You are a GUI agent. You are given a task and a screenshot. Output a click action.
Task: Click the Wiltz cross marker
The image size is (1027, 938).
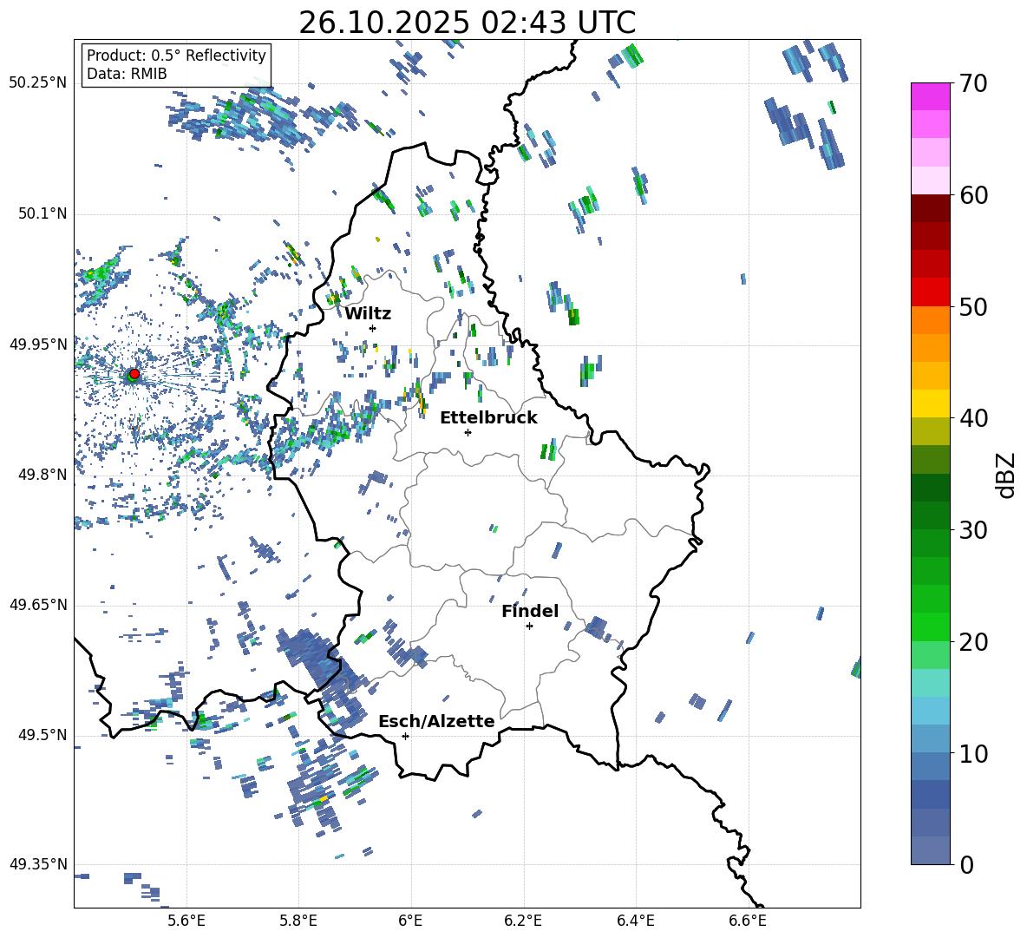[x=372, y=328]
